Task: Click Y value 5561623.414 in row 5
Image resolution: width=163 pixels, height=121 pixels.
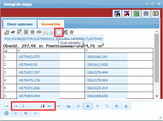Action: 106,88
